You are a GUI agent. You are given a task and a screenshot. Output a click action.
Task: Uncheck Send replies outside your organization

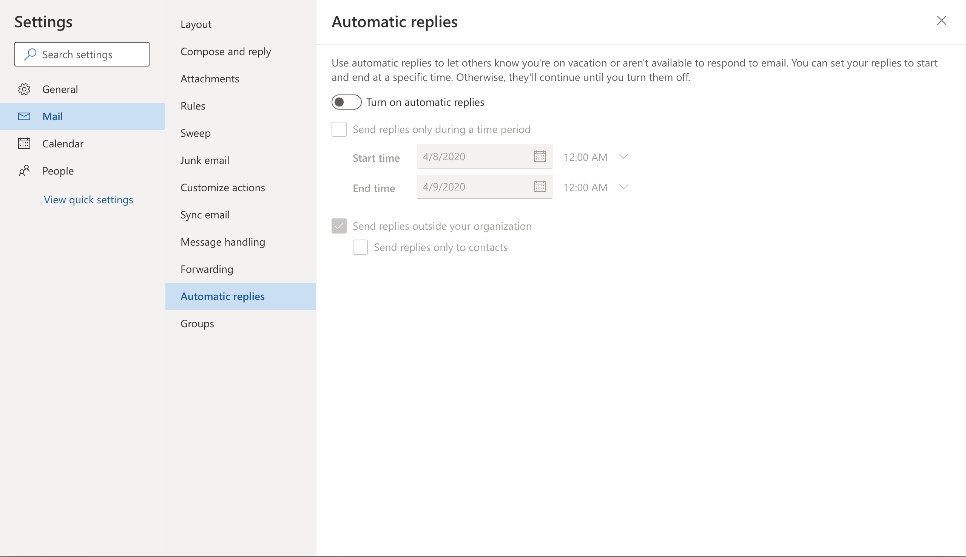click(x=339, y=226)
